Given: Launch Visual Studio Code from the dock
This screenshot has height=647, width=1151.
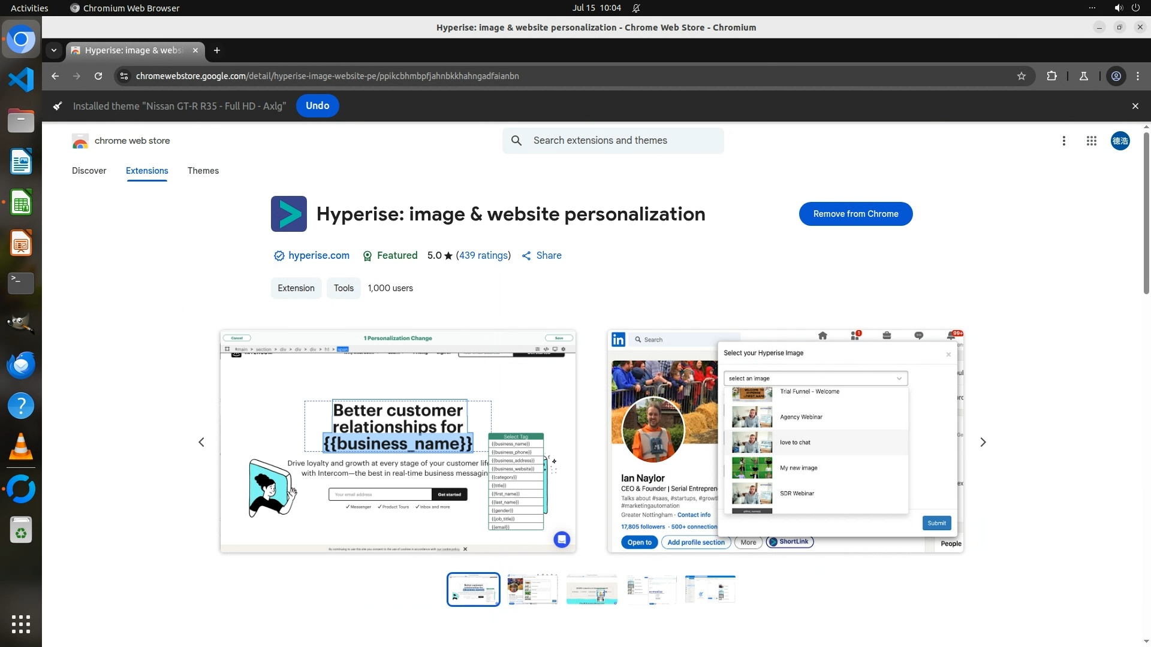Looking at the screenshot, I should coord(21,80).
